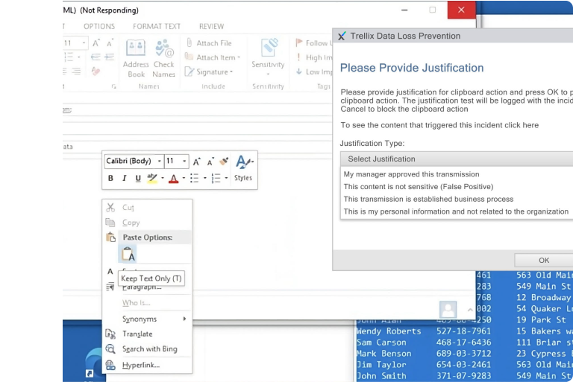Screen dimensions: 573x382
Task: Grow font size in the mini toolbar
Action: point(197,162)
